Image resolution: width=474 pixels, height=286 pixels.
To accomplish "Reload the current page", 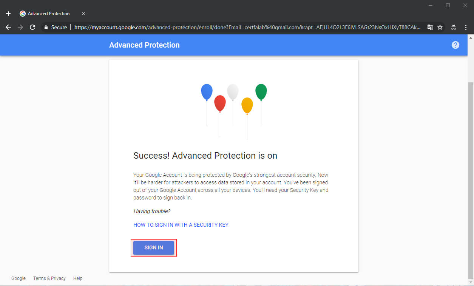I will pos(32,27).
